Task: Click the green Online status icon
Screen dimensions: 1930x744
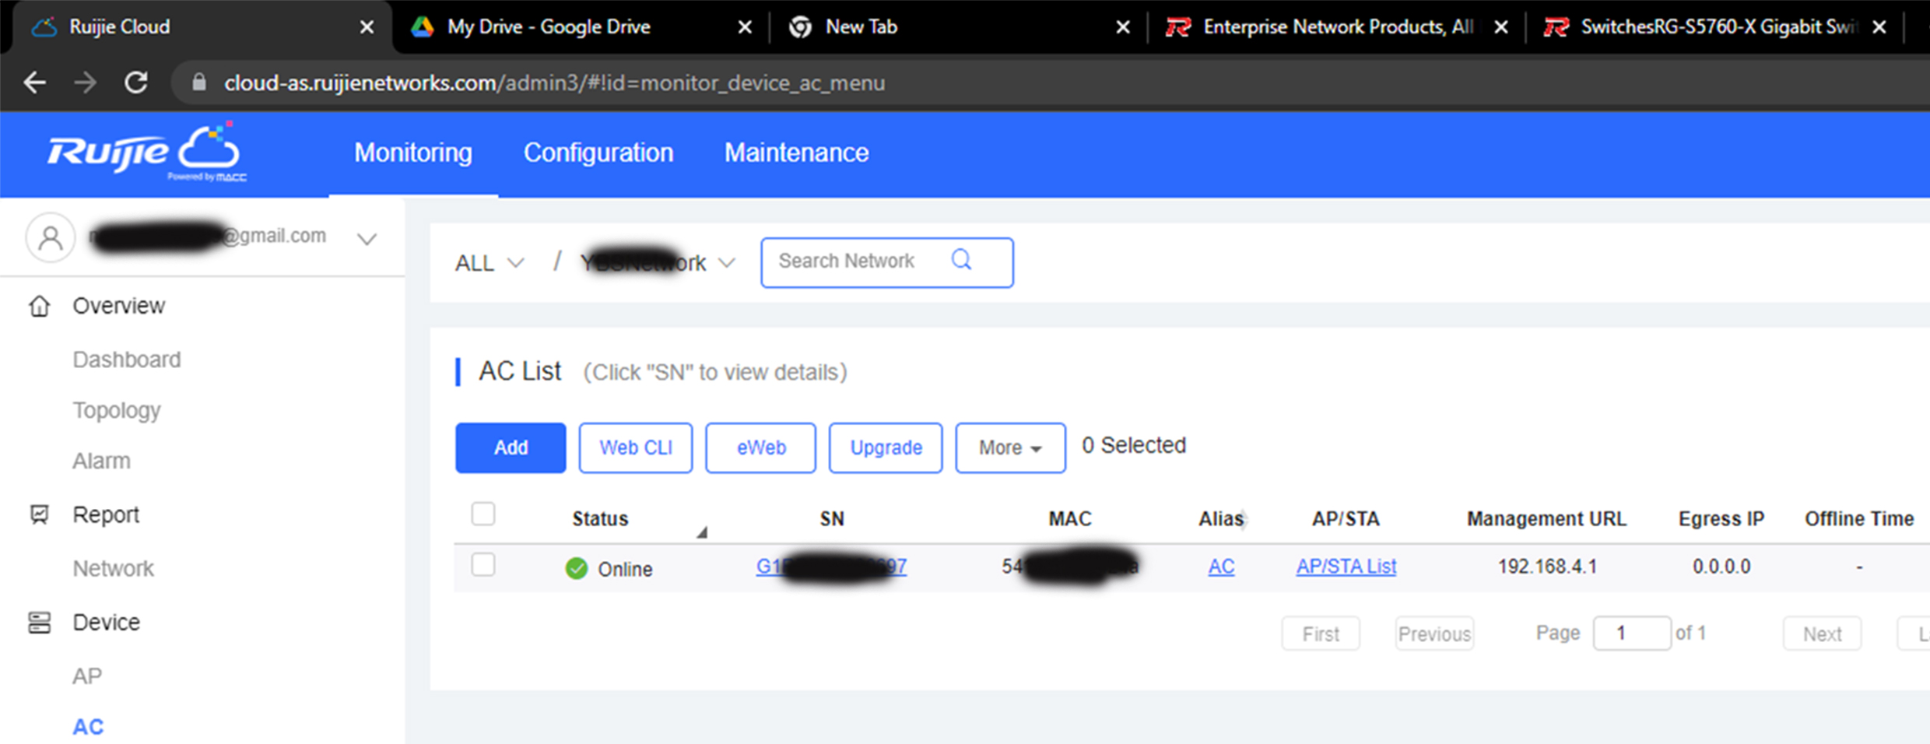Action: pos(577,569)
